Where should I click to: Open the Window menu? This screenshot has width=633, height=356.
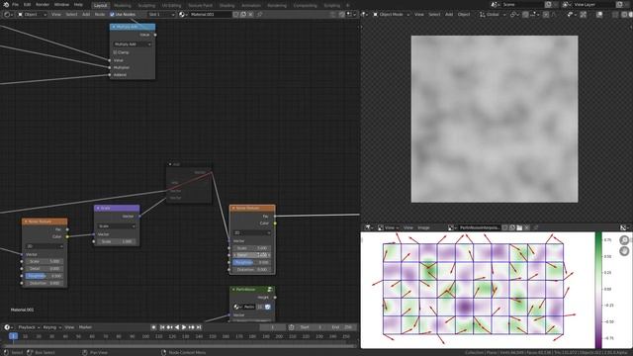point(61,4)
